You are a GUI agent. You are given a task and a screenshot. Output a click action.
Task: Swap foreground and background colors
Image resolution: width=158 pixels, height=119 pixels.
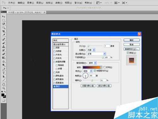(5, 92)
